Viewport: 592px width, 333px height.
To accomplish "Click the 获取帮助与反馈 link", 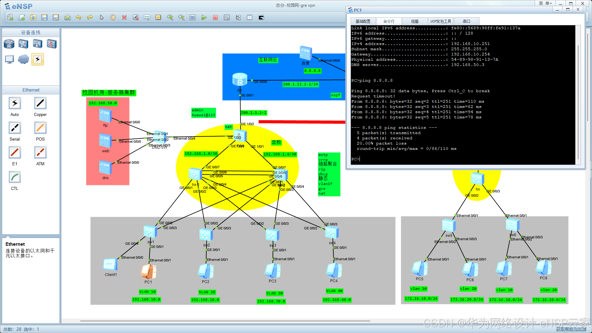I will [571, 329].
